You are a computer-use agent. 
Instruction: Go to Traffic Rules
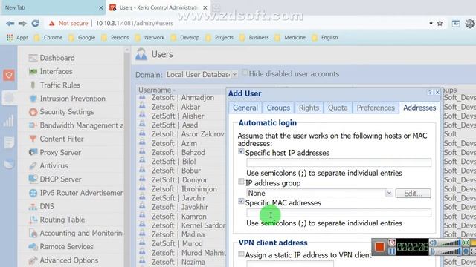point(59,85)
